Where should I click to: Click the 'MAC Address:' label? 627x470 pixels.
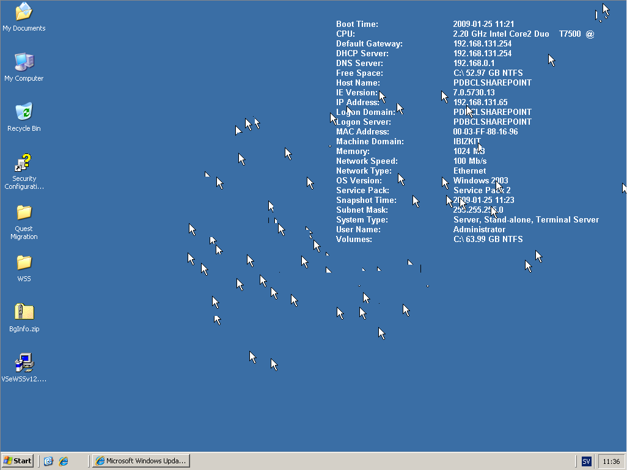pos(362,131)
